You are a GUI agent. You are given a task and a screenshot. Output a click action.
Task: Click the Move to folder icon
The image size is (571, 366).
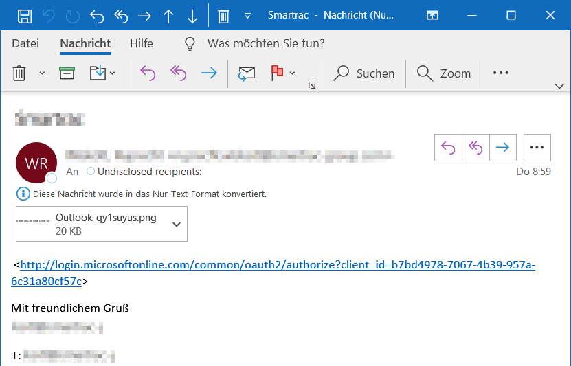click(x=98, y=73)
